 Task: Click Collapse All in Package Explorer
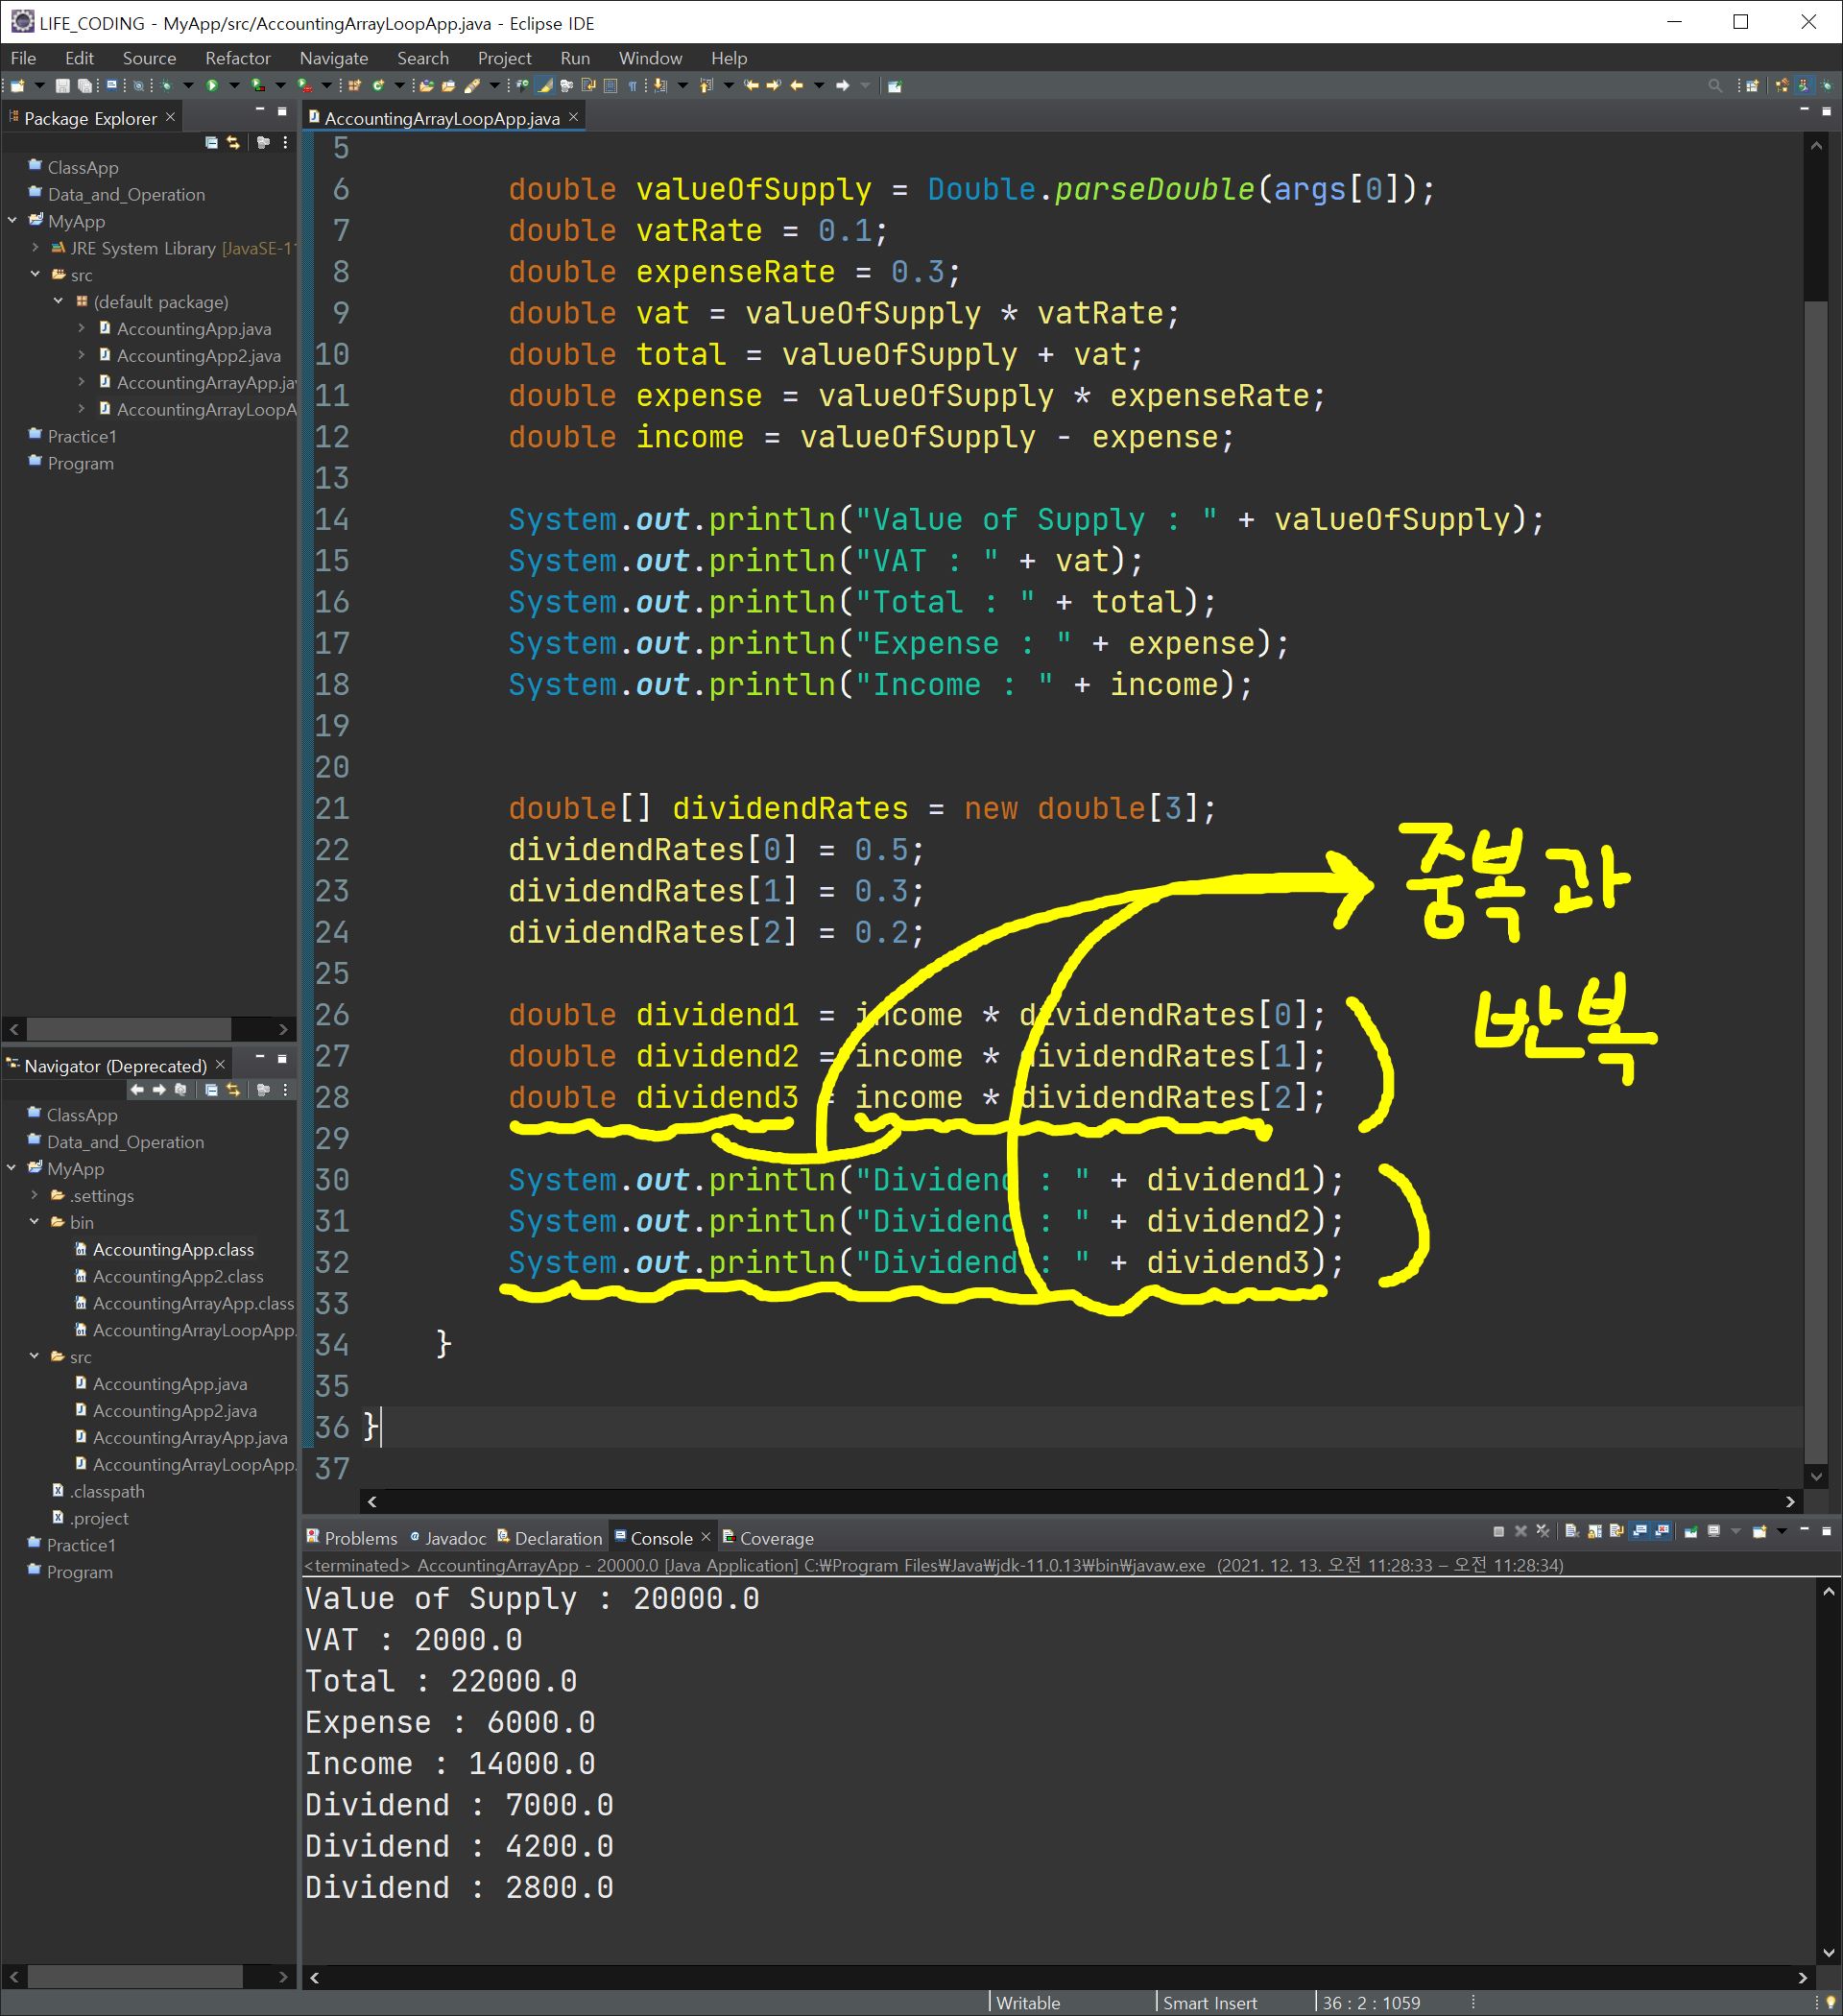pyautogui.click(x=212, y=143)
